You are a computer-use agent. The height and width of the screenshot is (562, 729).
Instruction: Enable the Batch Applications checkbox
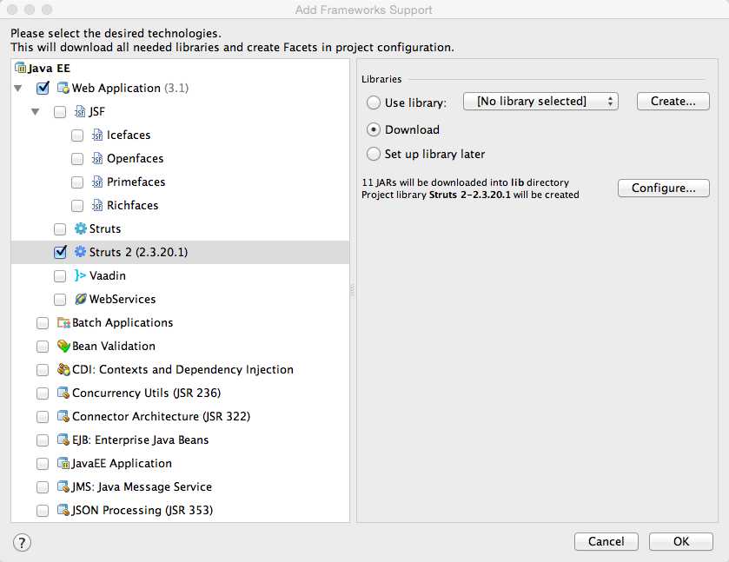(x=43, y=323)
